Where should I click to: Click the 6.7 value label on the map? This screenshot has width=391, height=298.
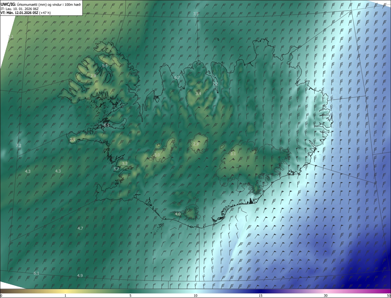(x=177, y=77)
